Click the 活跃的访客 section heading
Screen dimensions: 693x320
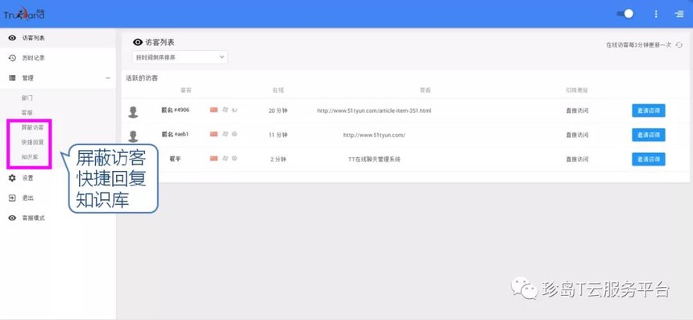coord(142,78)
